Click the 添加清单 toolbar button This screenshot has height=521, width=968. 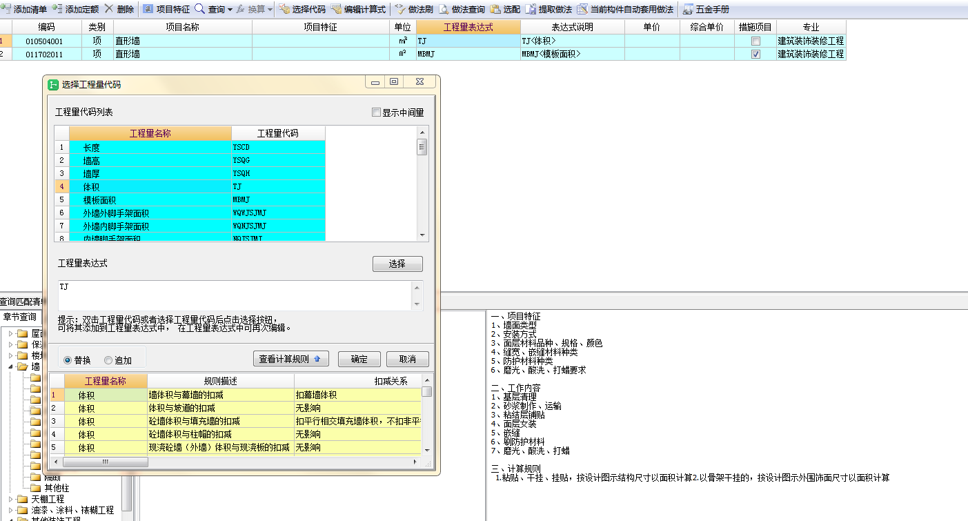coord(25,10)
